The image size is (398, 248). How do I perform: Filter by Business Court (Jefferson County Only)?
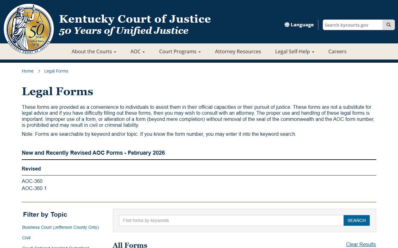point(60,227)
